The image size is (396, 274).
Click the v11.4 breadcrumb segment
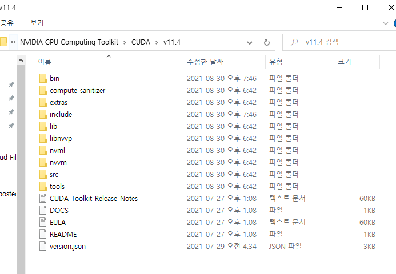[172, 42]
